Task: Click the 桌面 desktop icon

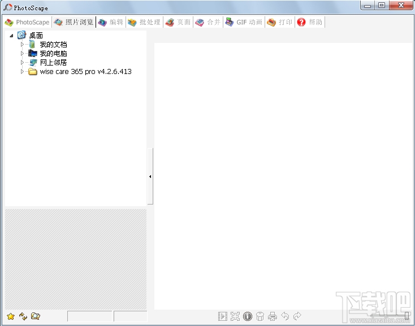Action: (21, 35)
